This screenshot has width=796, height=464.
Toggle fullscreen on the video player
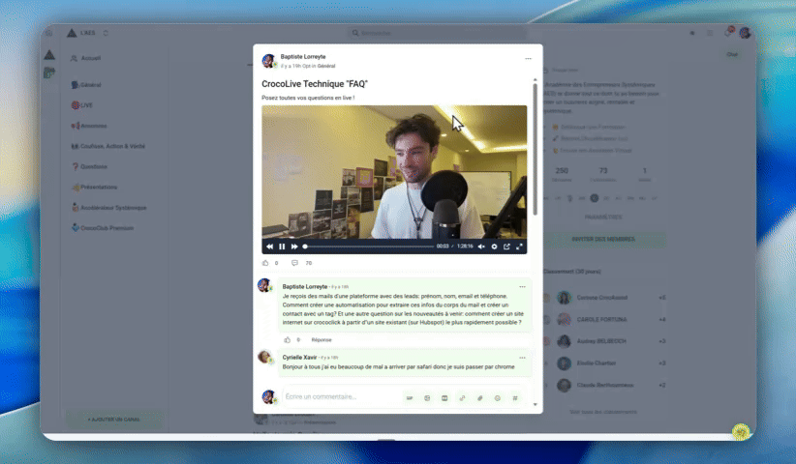pos(519,246)
